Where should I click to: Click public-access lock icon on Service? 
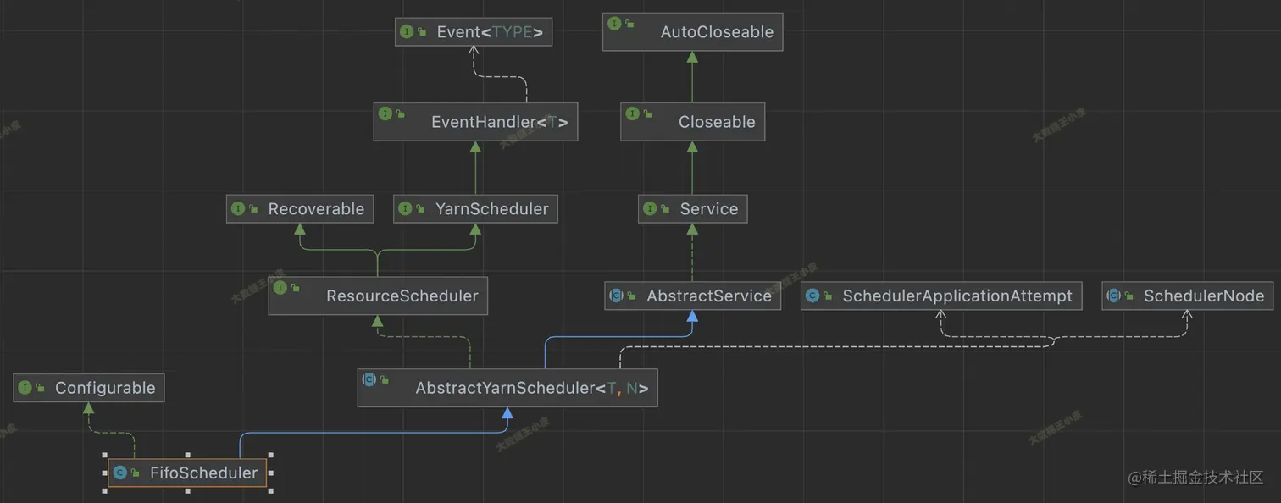[x=665, y=208]
